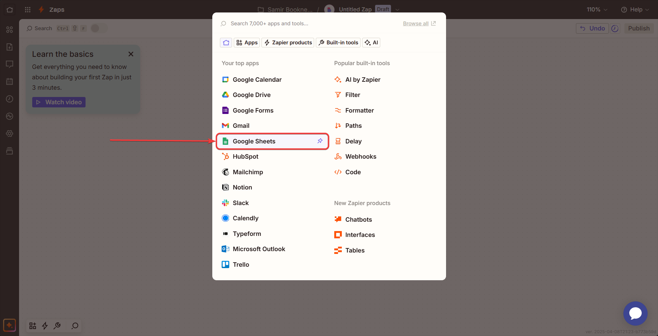Open the sidebar history clock icon

10,99
